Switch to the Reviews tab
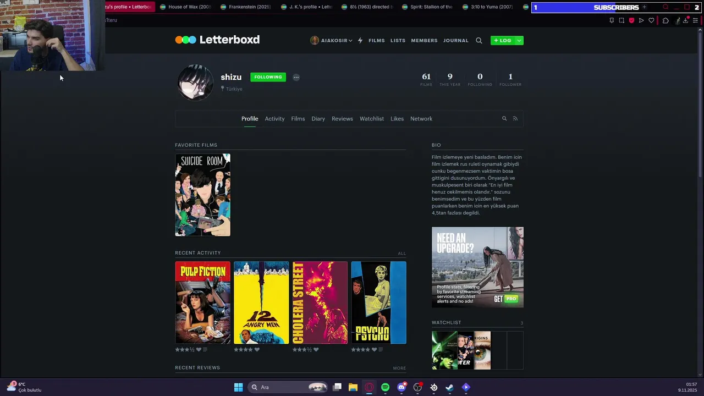This screenshot has width=704, height=396. click(342, 119)
